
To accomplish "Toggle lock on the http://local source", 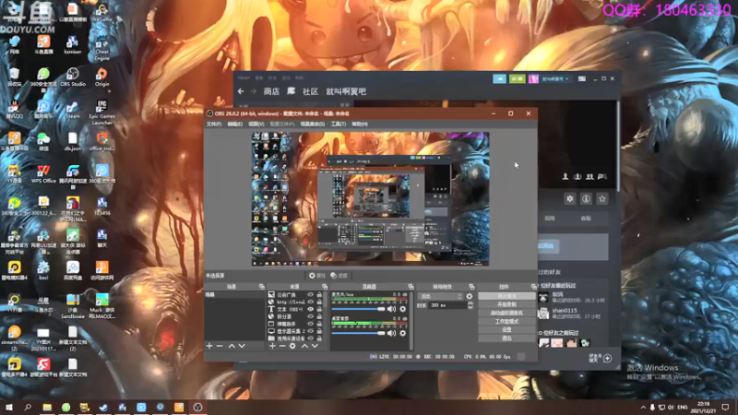I will pos(319,302).
